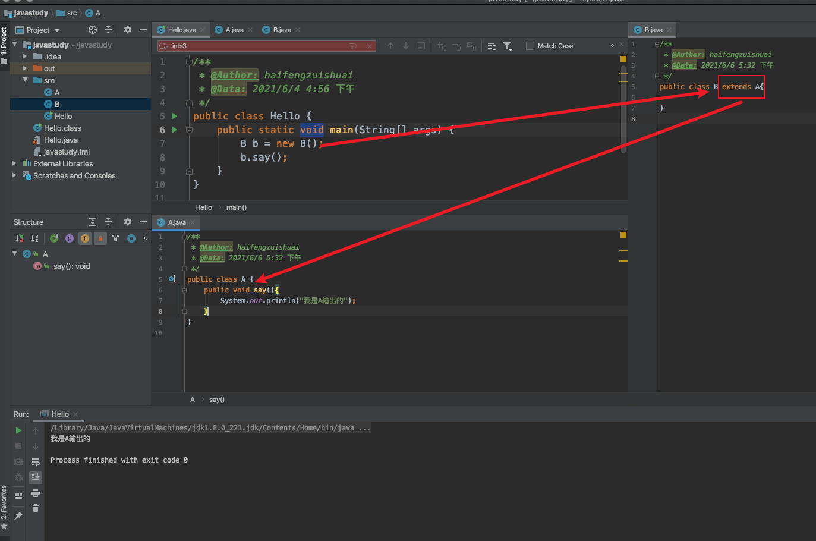Click say() in the A editor breadcrumb
The image size is (816, 541).
tap(217, 400)
